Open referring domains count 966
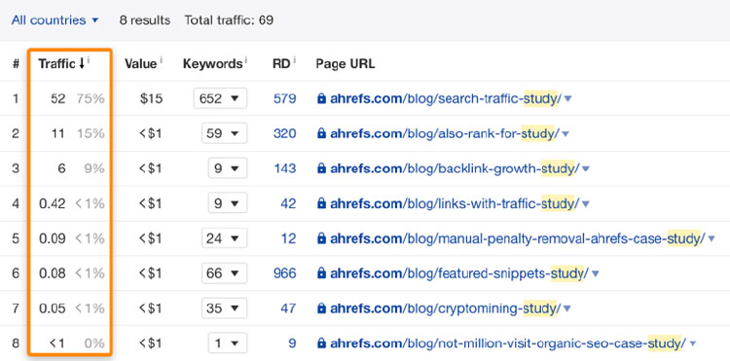The height and width of the screenshot is (361, 730). [x=285, y=273]
